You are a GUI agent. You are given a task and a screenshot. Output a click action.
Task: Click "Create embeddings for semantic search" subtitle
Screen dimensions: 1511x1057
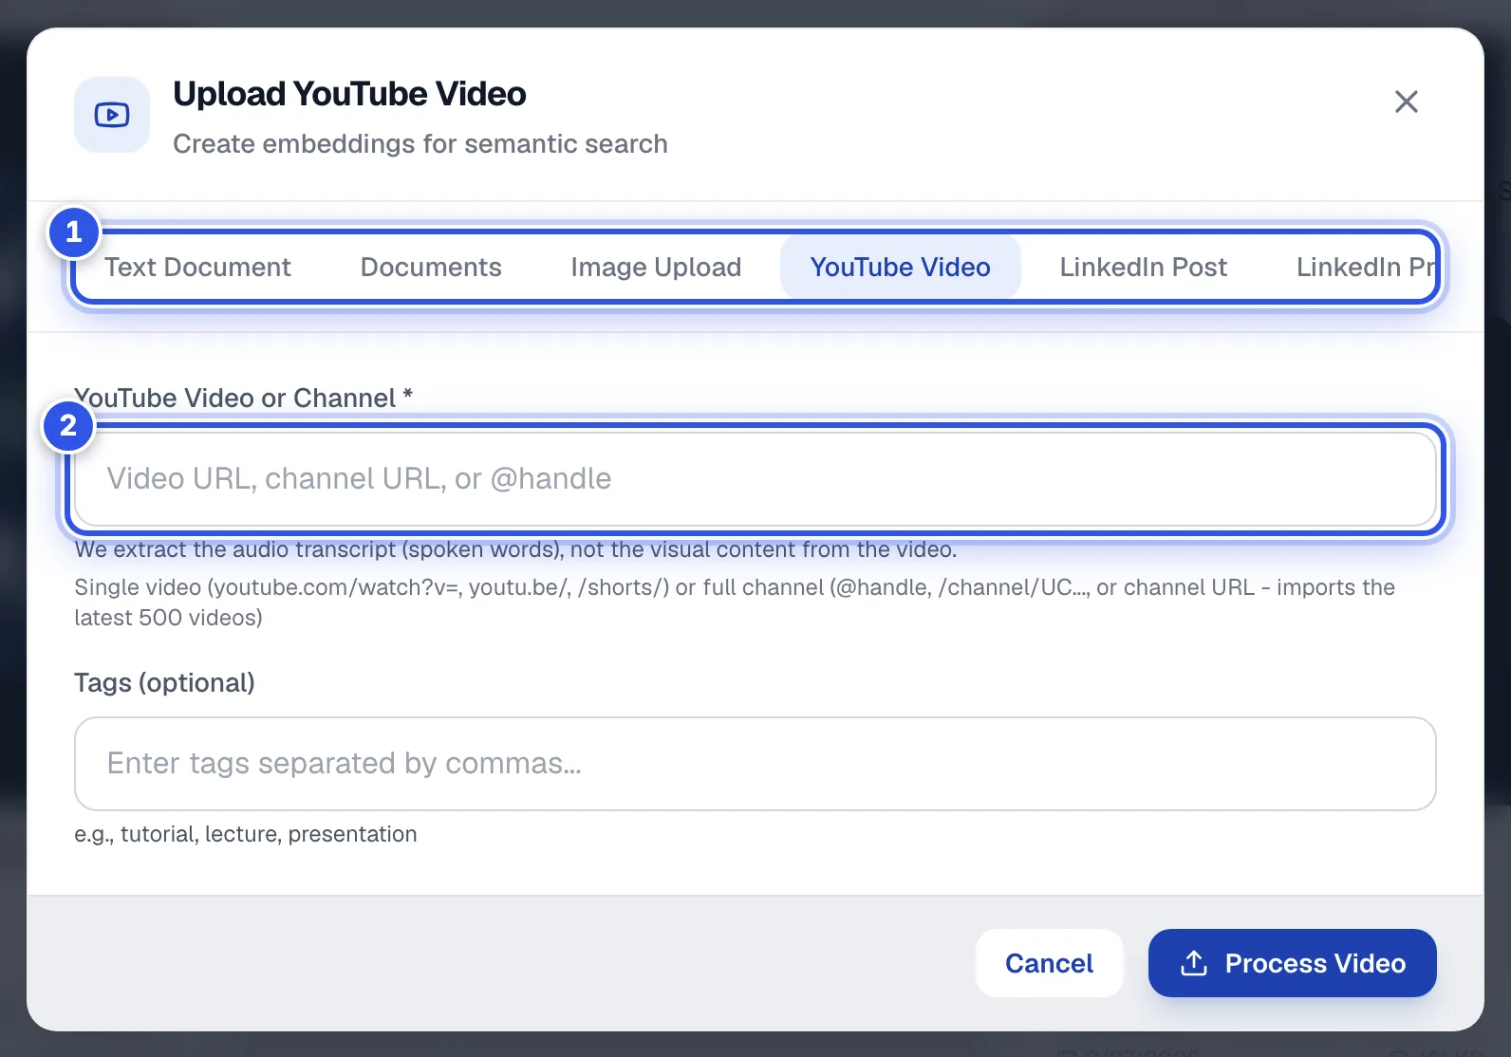click(420, 144)
